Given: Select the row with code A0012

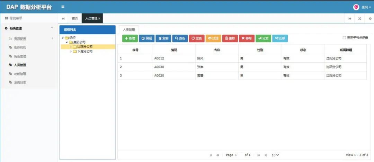Looking at the screenshot, I should point(242,58).
